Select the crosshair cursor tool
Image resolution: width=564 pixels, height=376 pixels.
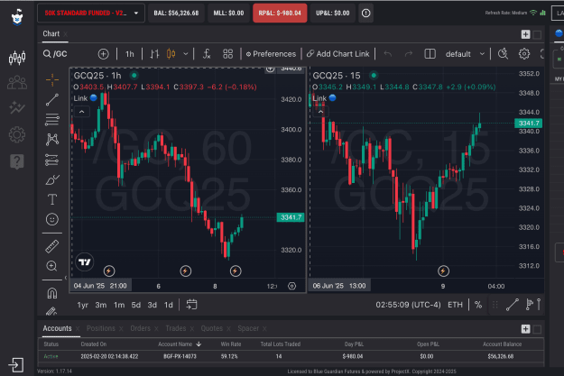coord(52,80)
